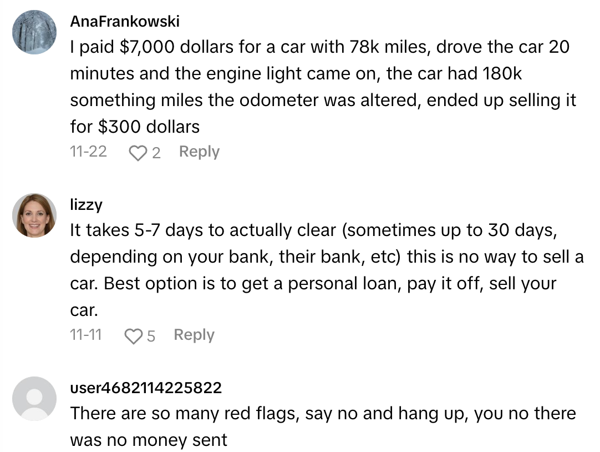This screenshot has height=452, width=600.
Task: Click the 11-22 date stamp
Action: (x=88, y=152)
